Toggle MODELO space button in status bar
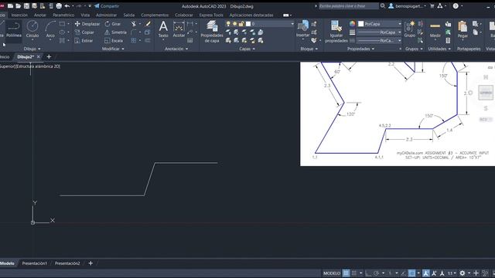The width and height of the screenshot is (495, 278). coord(332,273)
